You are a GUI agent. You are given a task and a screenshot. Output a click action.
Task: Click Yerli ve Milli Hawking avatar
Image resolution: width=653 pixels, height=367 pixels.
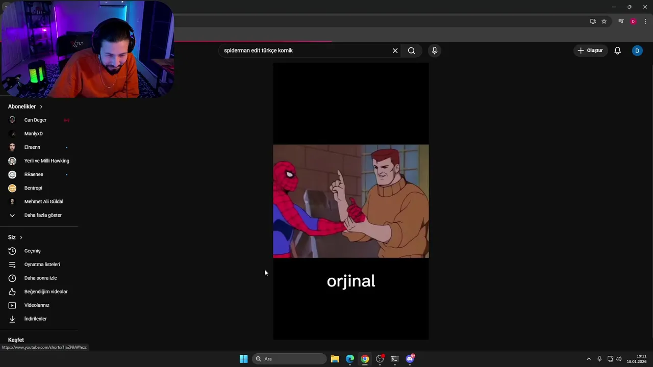click(12, 161)
